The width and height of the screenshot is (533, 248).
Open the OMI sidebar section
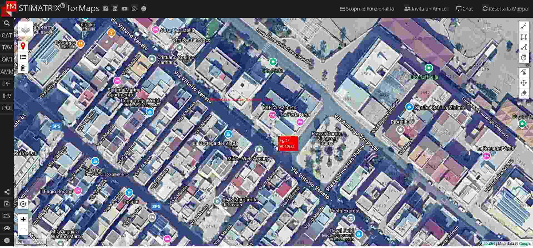[x=7, y=60]
